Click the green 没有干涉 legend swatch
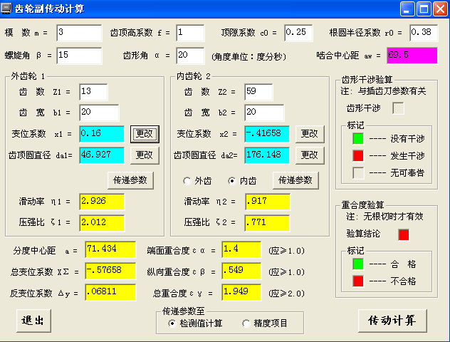 tap(358, 139)
